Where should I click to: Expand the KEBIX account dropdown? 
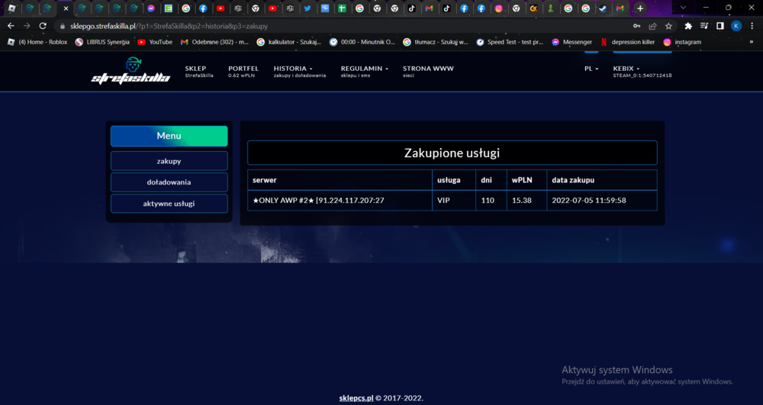pyautogui.click(x=642, y=72)
